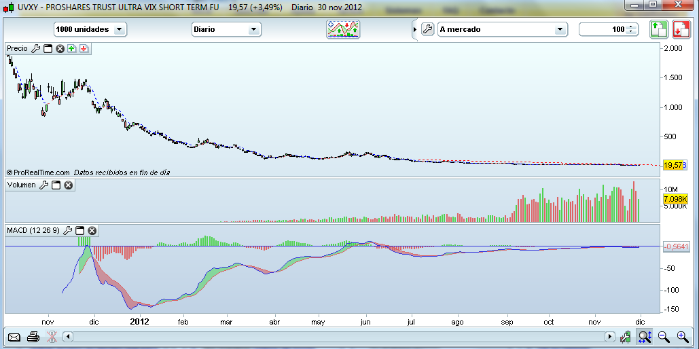The height and width of the screenshot is (349, 699).
Task: Click the printer icon in the bottom bar
Action: pyautogui.click(x=33, y=337)
